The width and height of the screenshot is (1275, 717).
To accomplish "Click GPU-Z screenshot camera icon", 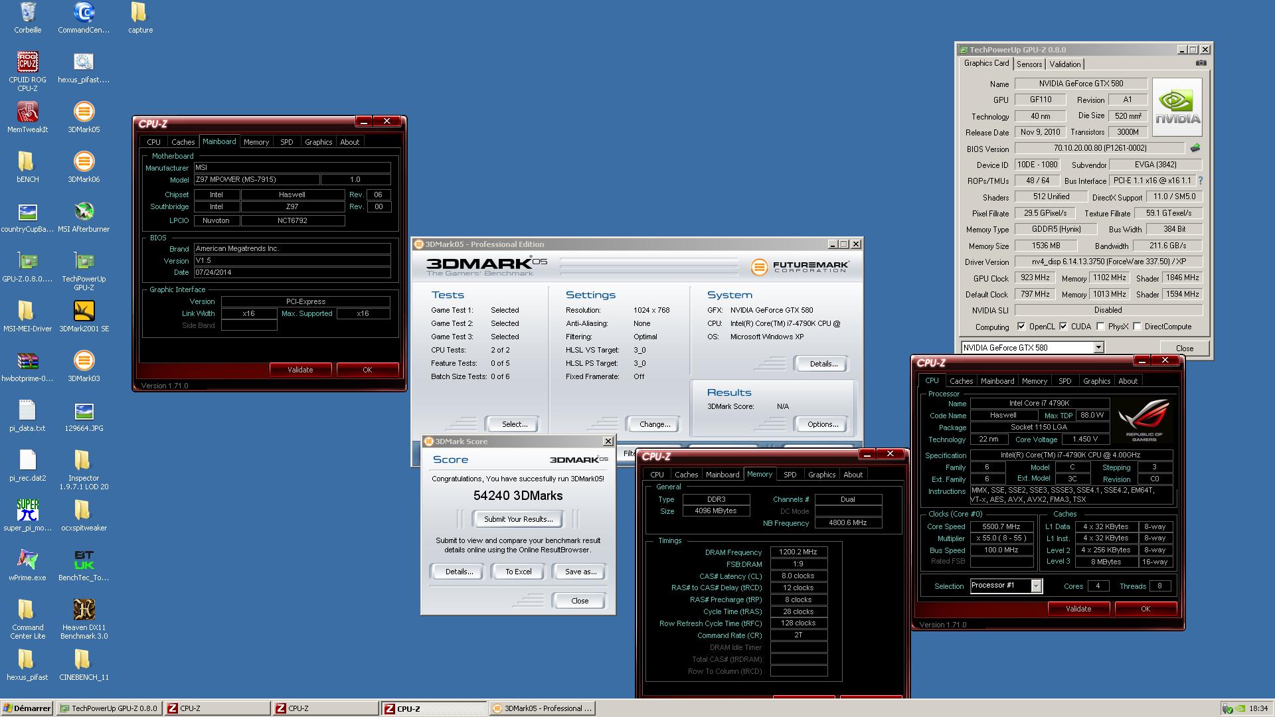I will 1201,63.
